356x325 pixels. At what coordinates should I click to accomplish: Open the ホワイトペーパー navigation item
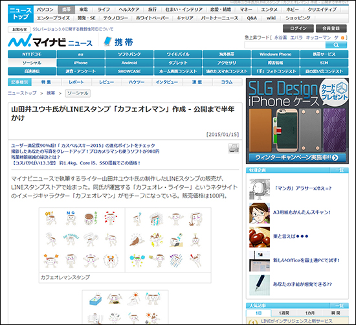[x=152, y=18]
